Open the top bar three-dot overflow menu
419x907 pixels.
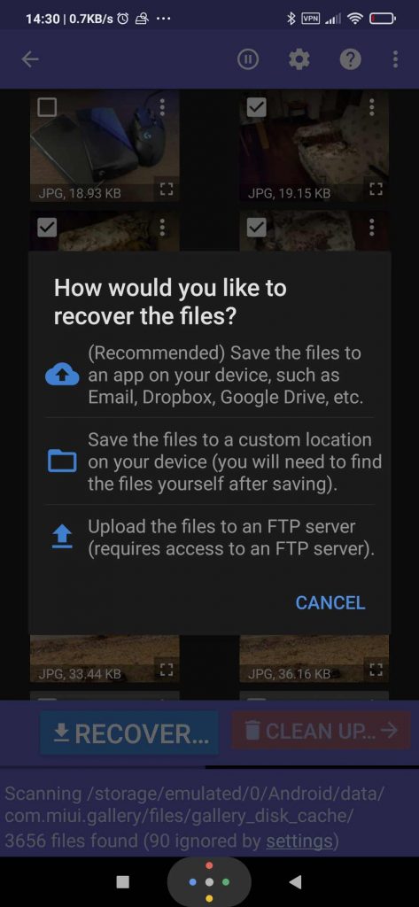395,59
